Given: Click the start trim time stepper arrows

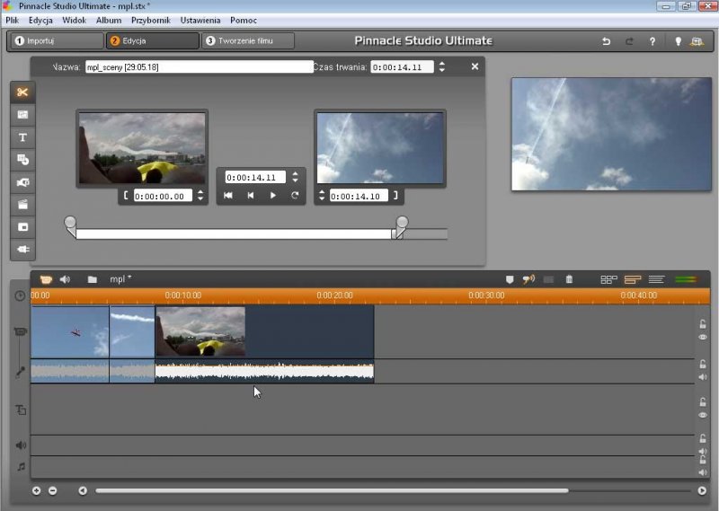Looking at the screenshot, I should click(200, 196).
